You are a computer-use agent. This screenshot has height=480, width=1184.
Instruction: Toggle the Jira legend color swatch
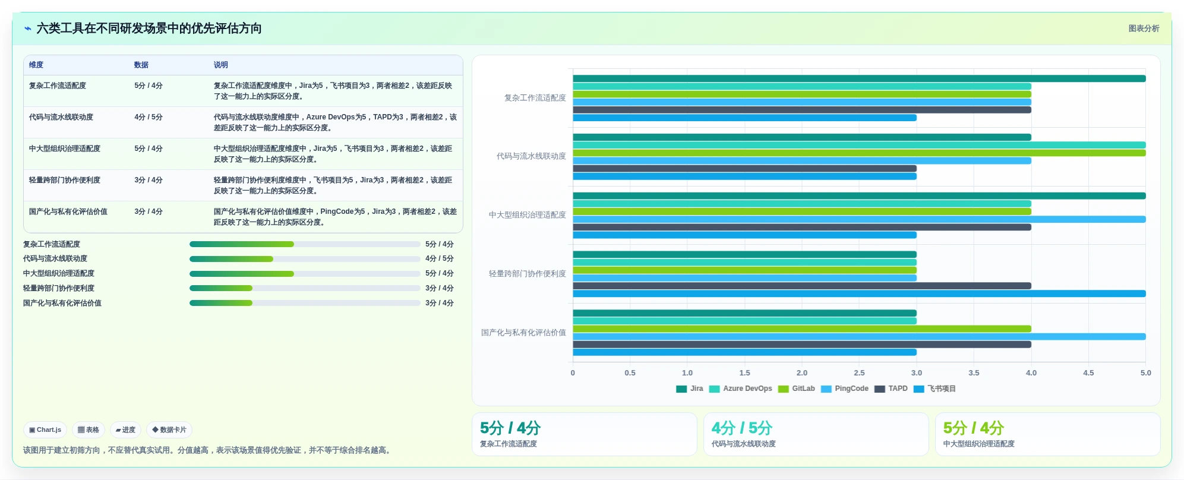[681, 389]
